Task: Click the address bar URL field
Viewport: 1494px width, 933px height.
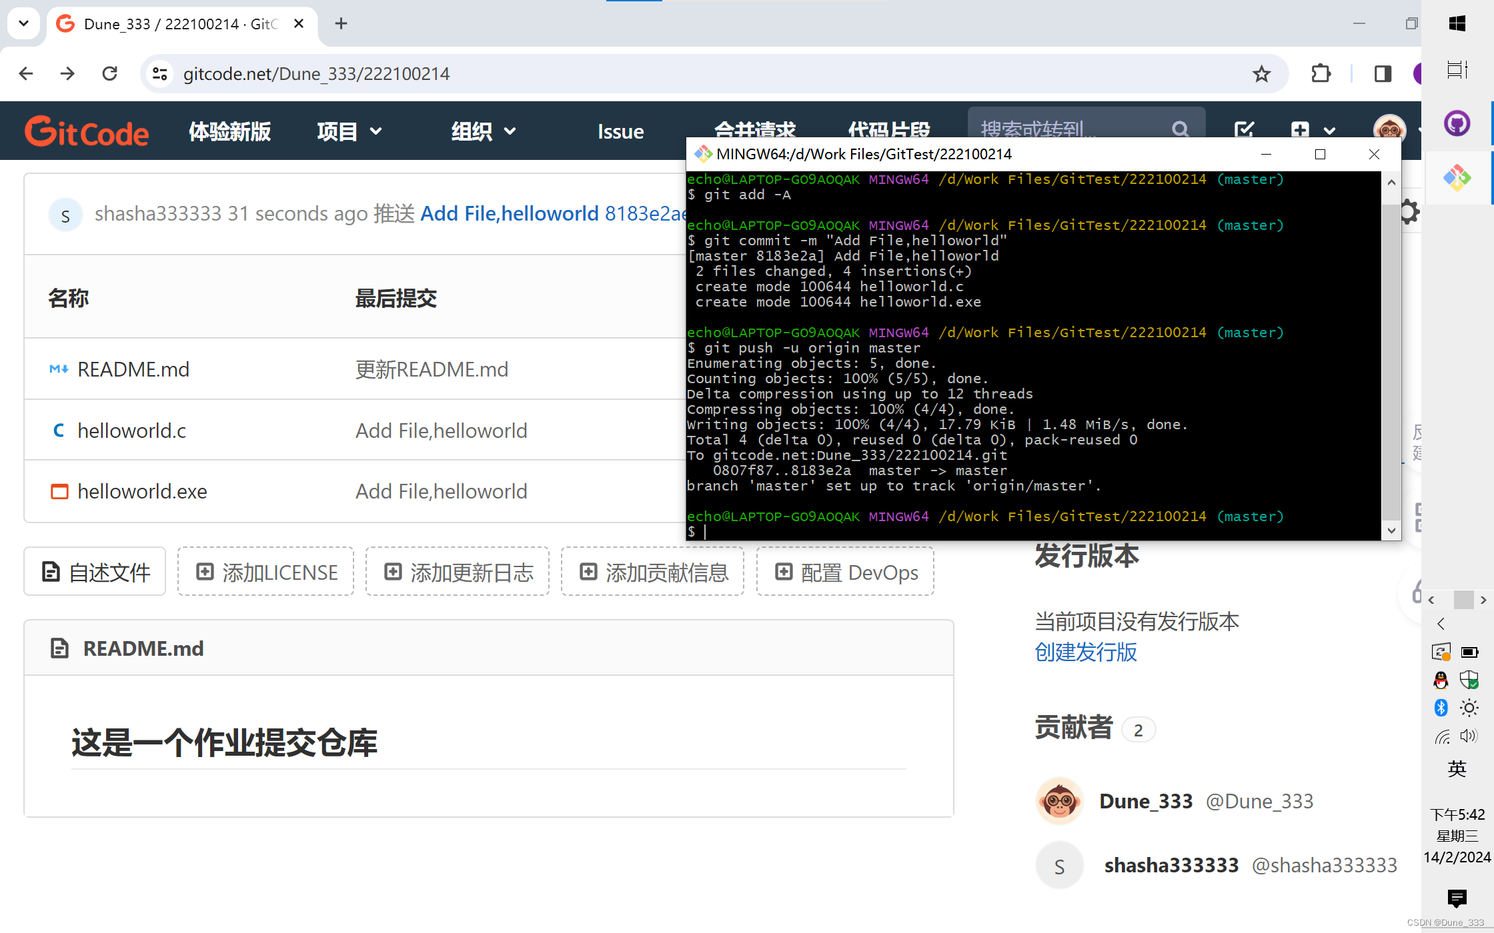Action: [714, 73]
